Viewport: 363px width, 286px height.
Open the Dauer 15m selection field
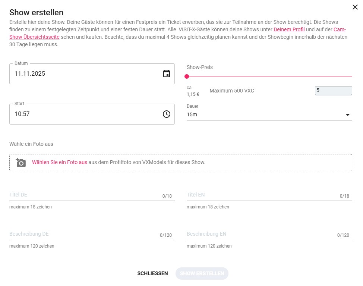(261, 115)
